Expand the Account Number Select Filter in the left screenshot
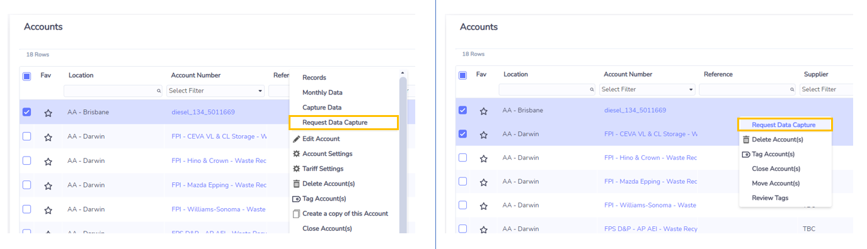 [x=215, y=91]
